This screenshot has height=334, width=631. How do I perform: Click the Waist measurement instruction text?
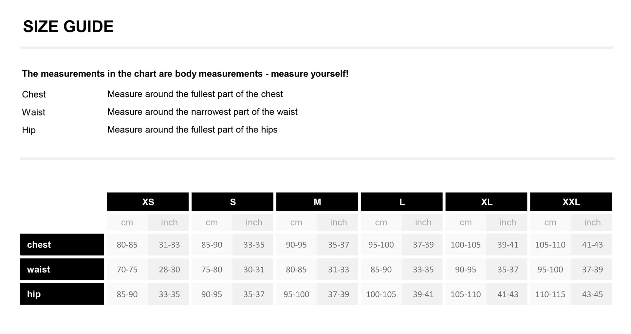(202, 112)
